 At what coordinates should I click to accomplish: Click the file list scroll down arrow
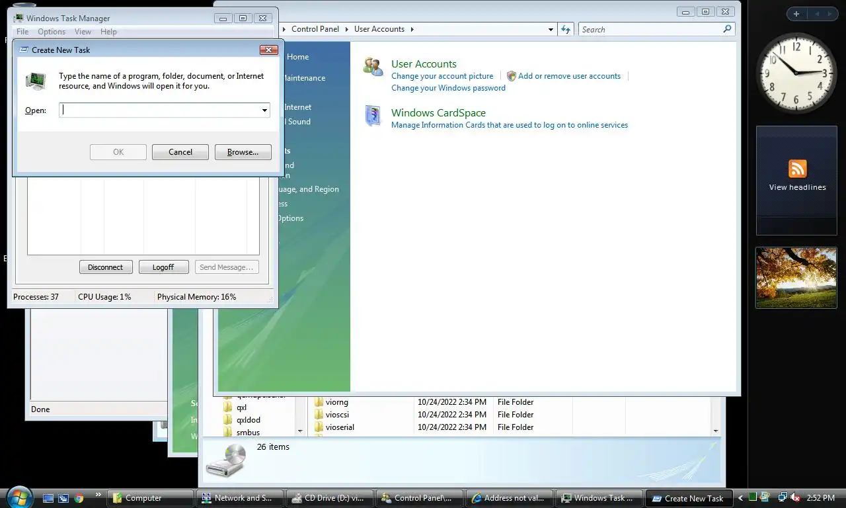pos(715,431)
